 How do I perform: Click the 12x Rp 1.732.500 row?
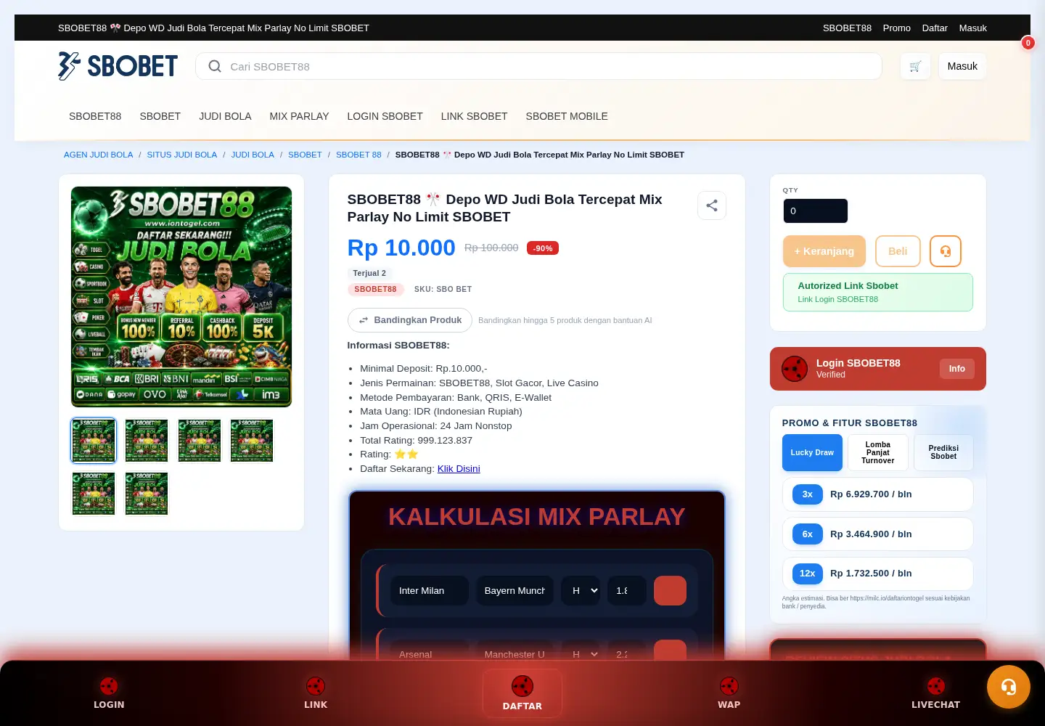[878, 574]
